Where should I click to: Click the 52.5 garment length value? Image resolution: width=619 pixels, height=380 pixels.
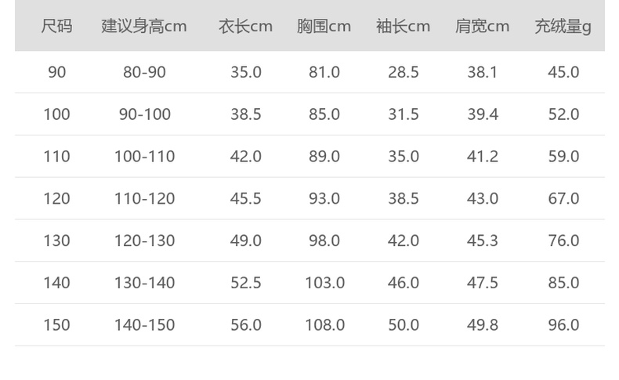(x=246, y=283)
